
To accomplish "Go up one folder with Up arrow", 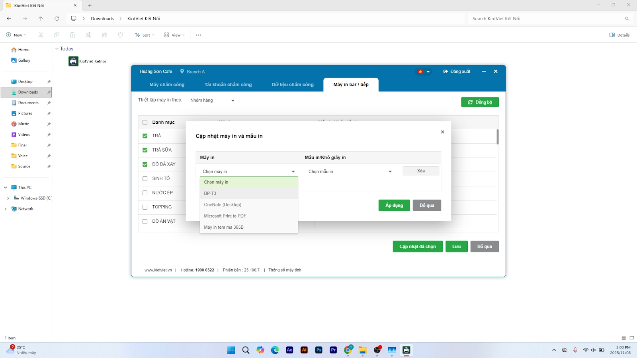I will tap(41, 19).
